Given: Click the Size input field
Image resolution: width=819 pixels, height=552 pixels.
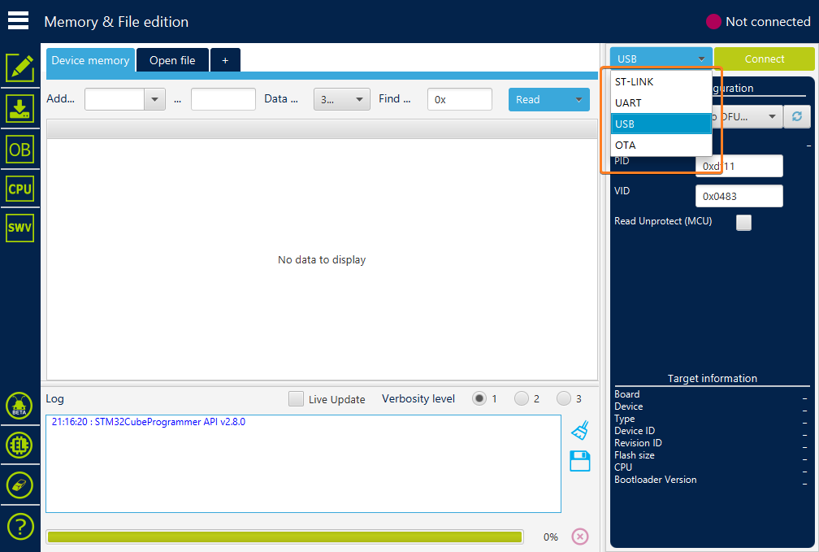Looking at the screenshot, I should tap(223, 99).
